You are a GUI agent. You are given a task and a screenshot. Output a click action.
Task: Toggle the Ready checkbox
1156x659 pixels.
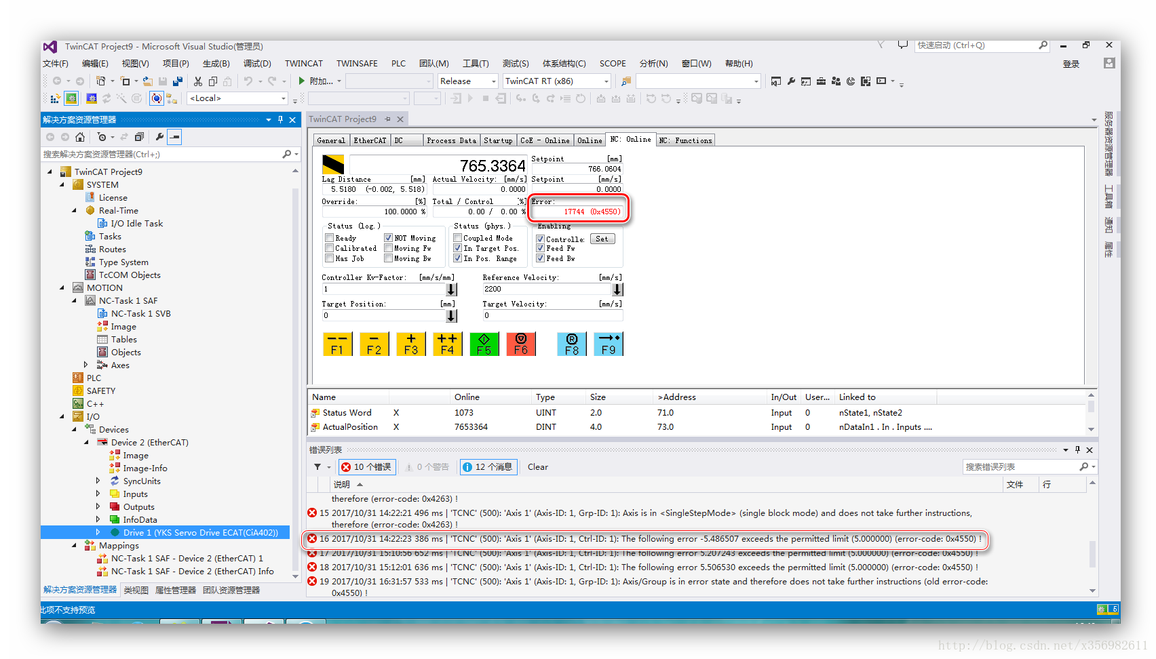tap(329, 238)
